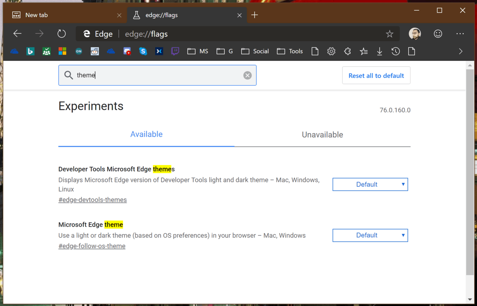Open the blank page bookmark after history icon
The width and height of the screenshot is (477, 306).
click(x=412, y=51)
